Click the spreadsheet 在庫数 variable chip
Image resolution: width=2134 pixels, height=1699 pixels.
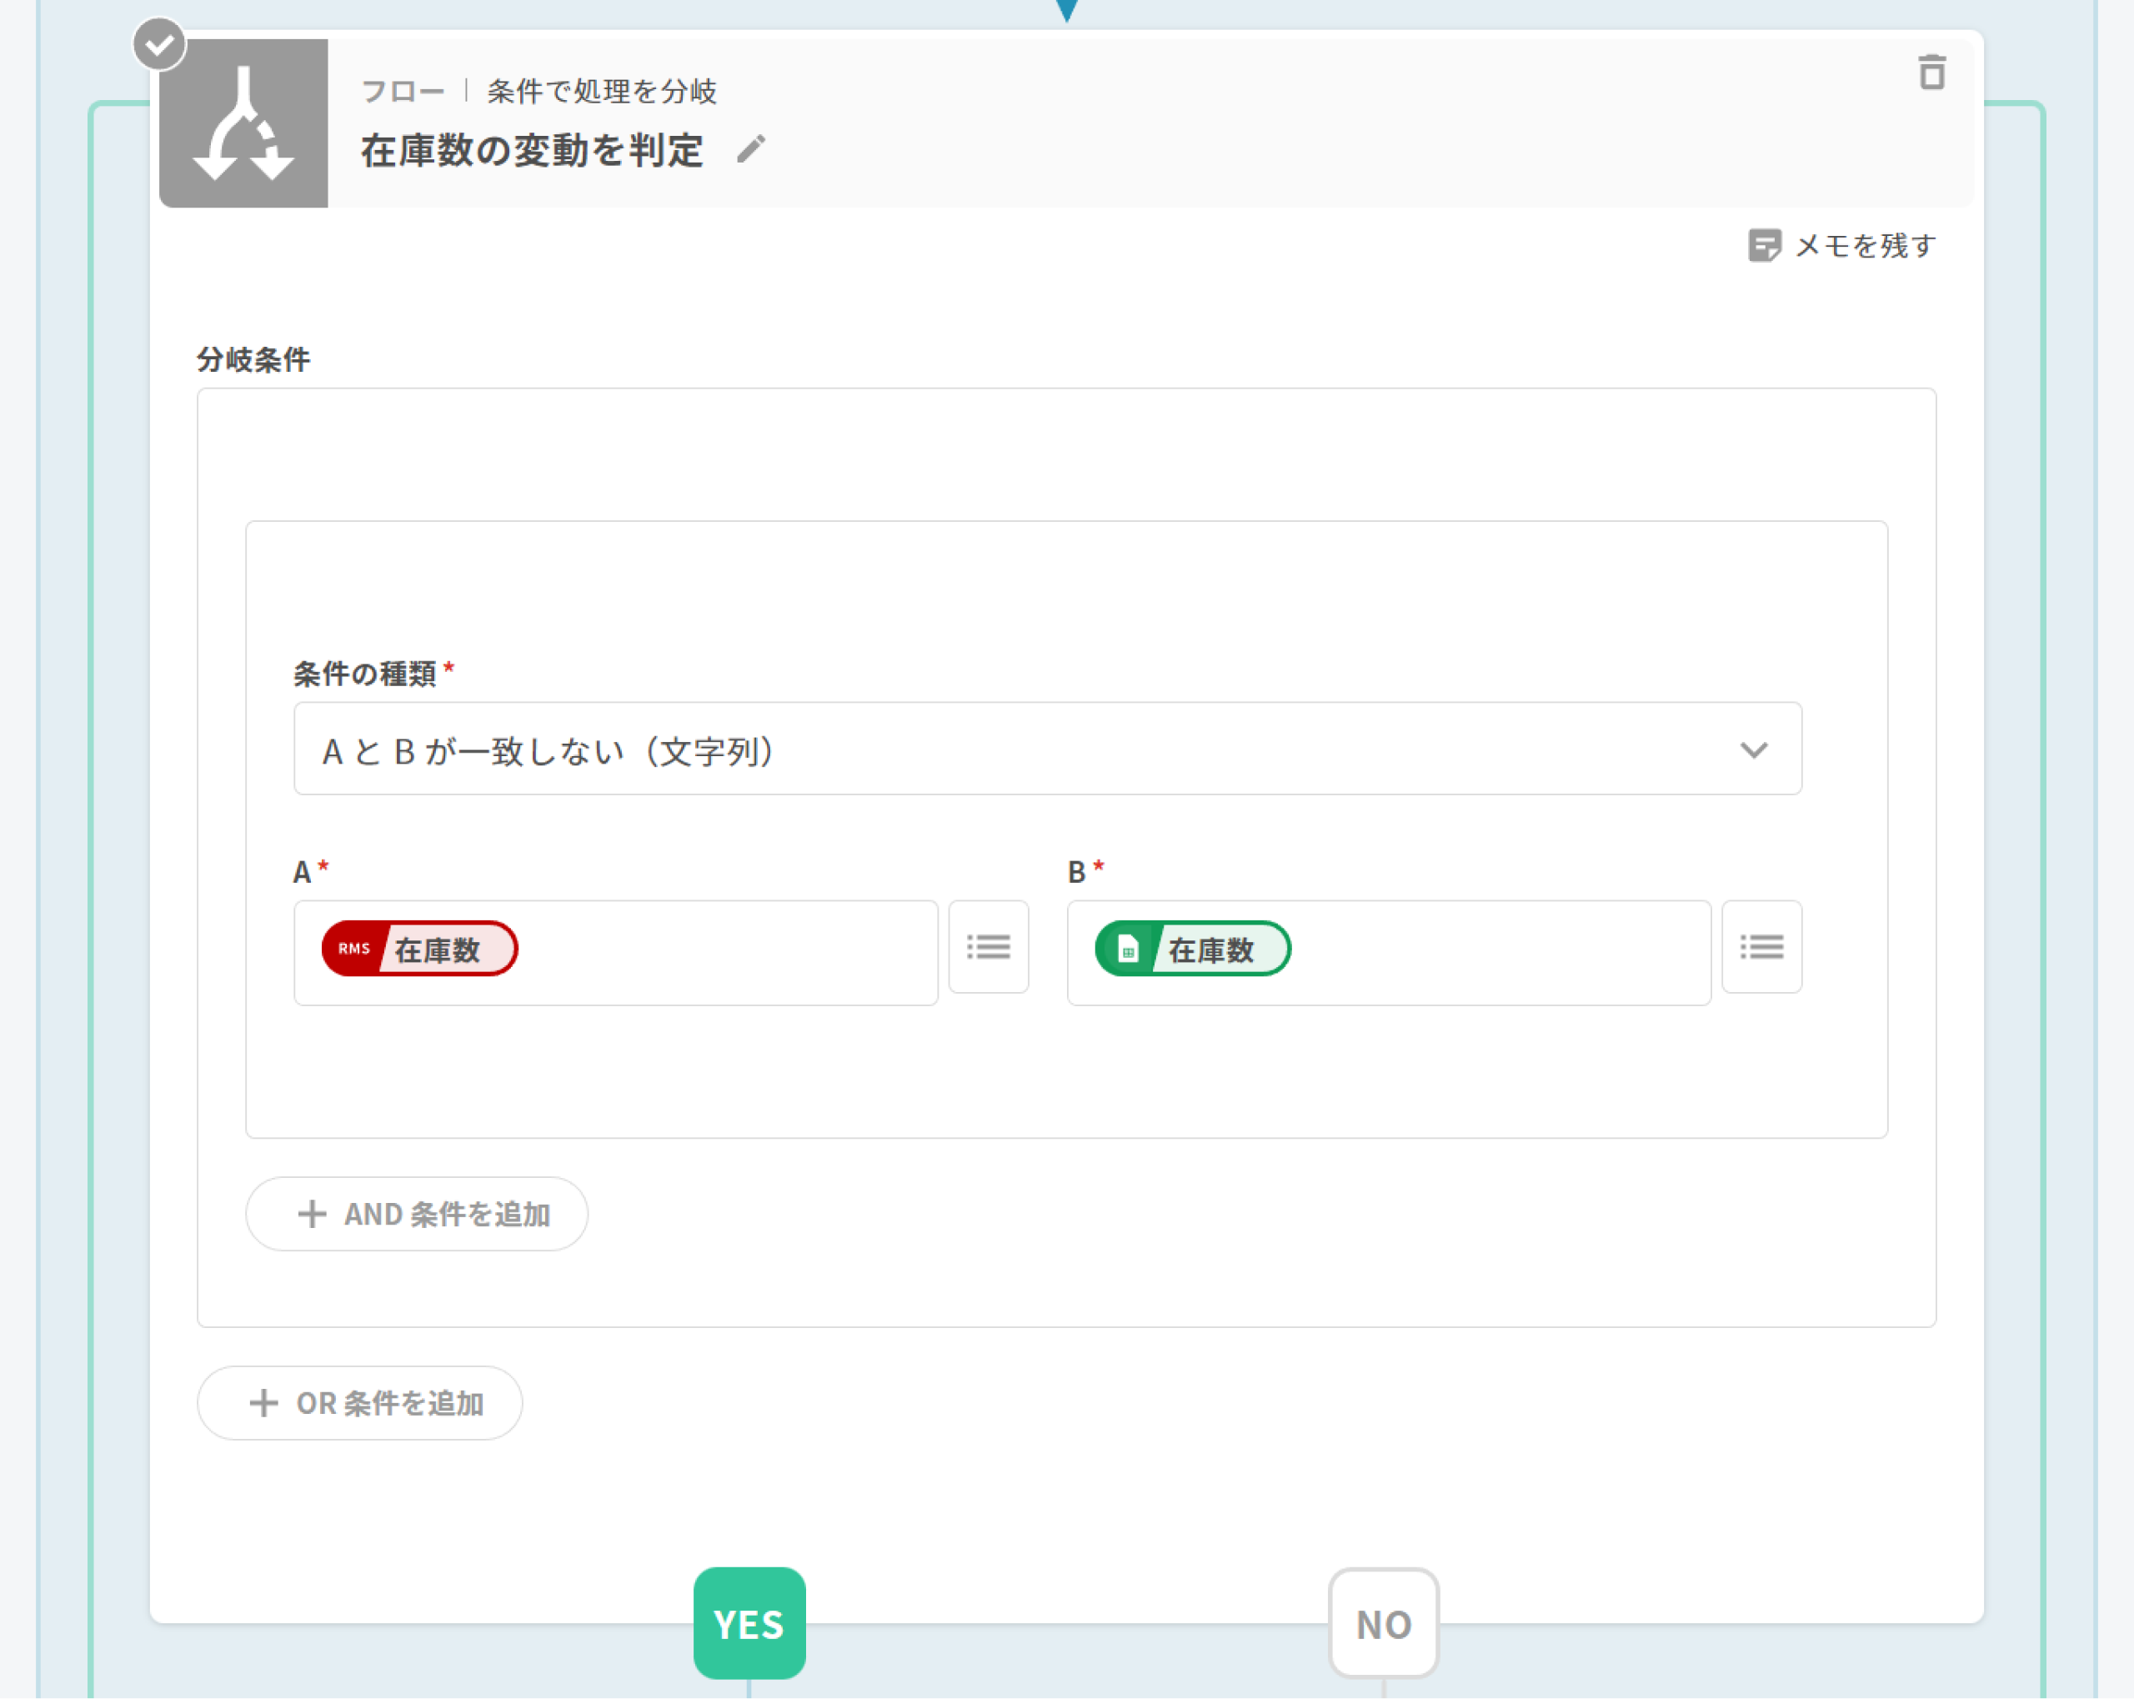1193,949
